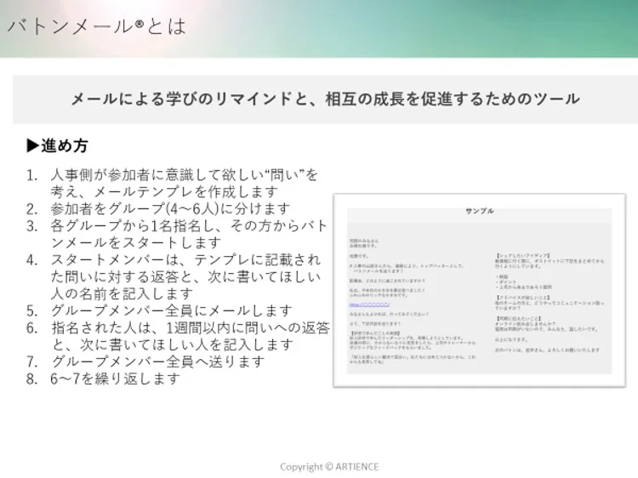638x478 pixels.
Task: Click the blue https link in the sample email
Action: point(369,304)
